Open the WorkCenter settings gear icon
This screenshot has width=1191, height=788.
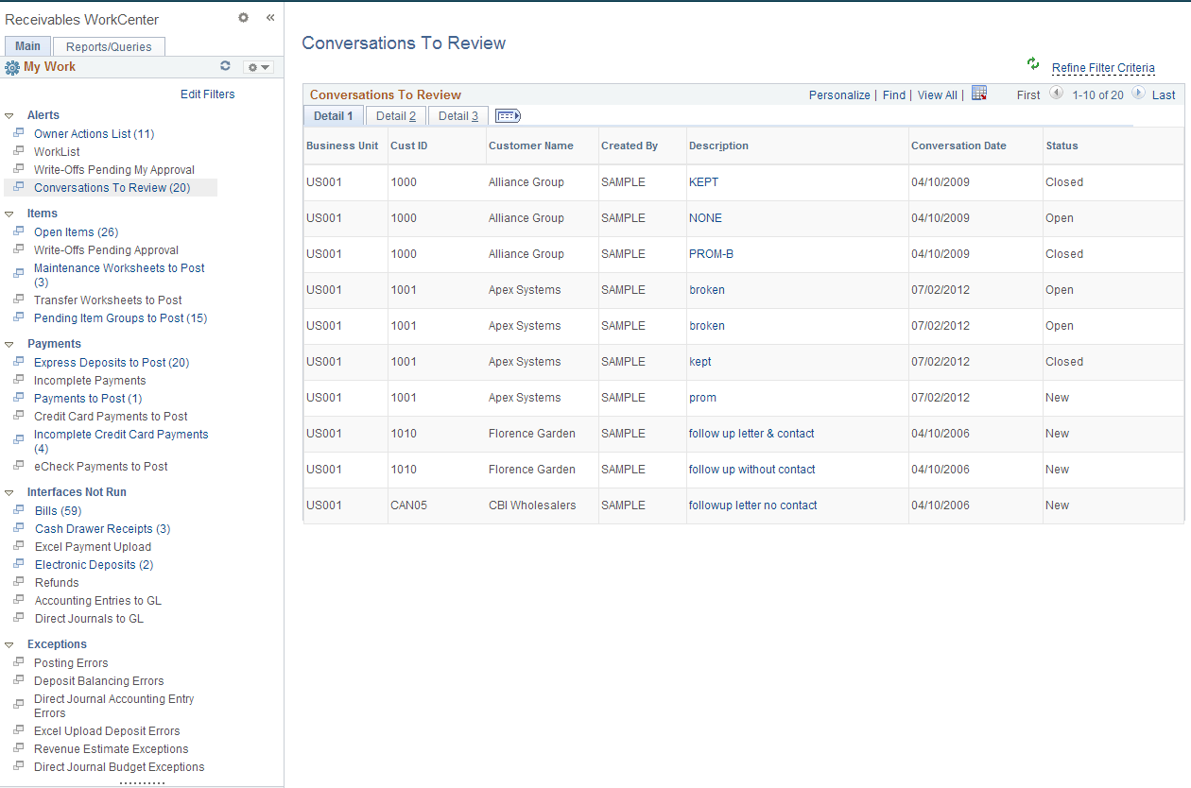[x=243, y=17]
